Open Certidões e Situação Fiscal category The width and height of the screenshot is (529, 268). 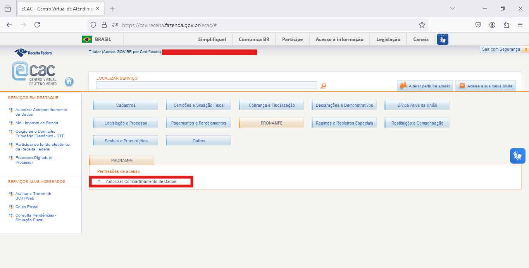[198, 105]
